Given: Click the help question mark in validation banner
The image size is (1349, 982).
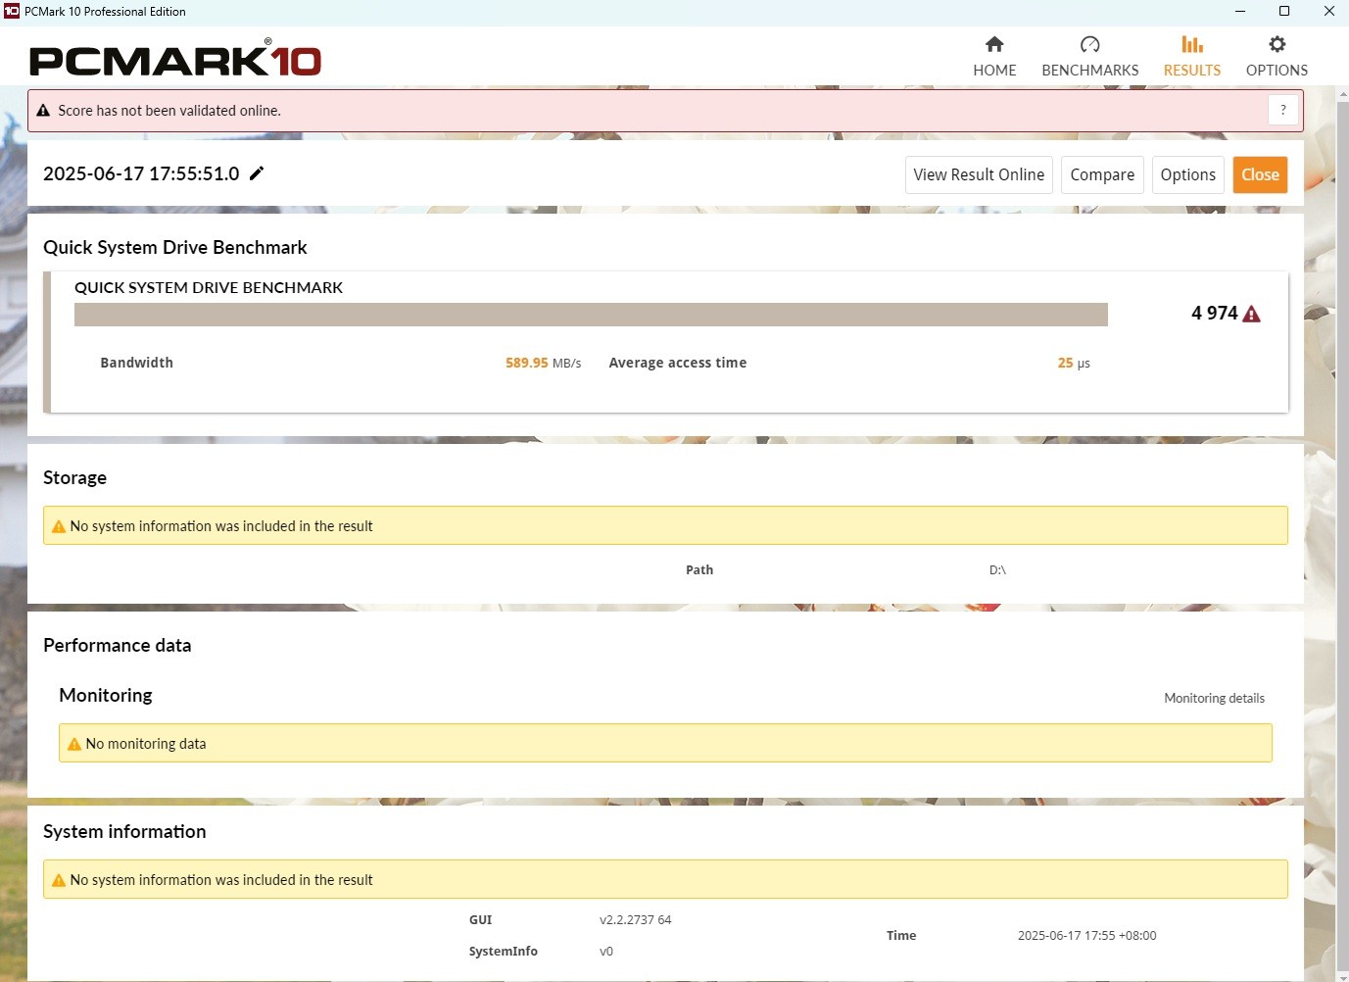Looking at the screenshot, I should (1283, 110).
